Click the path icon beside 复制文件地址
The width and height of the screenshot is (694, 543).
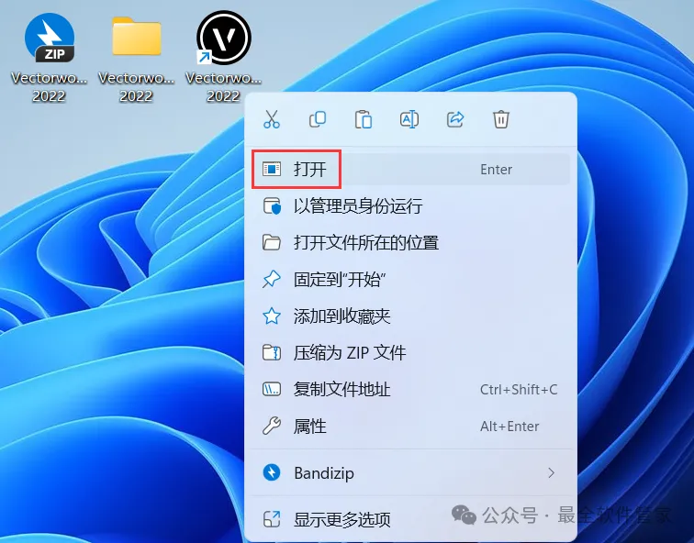tap(272, 390)
